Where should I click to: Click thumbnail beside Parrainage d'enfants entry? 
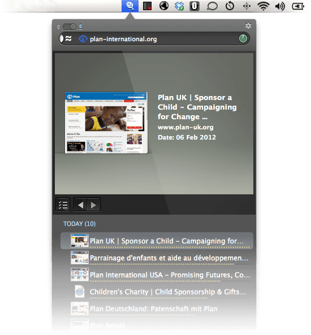click(x=79, y=258)
